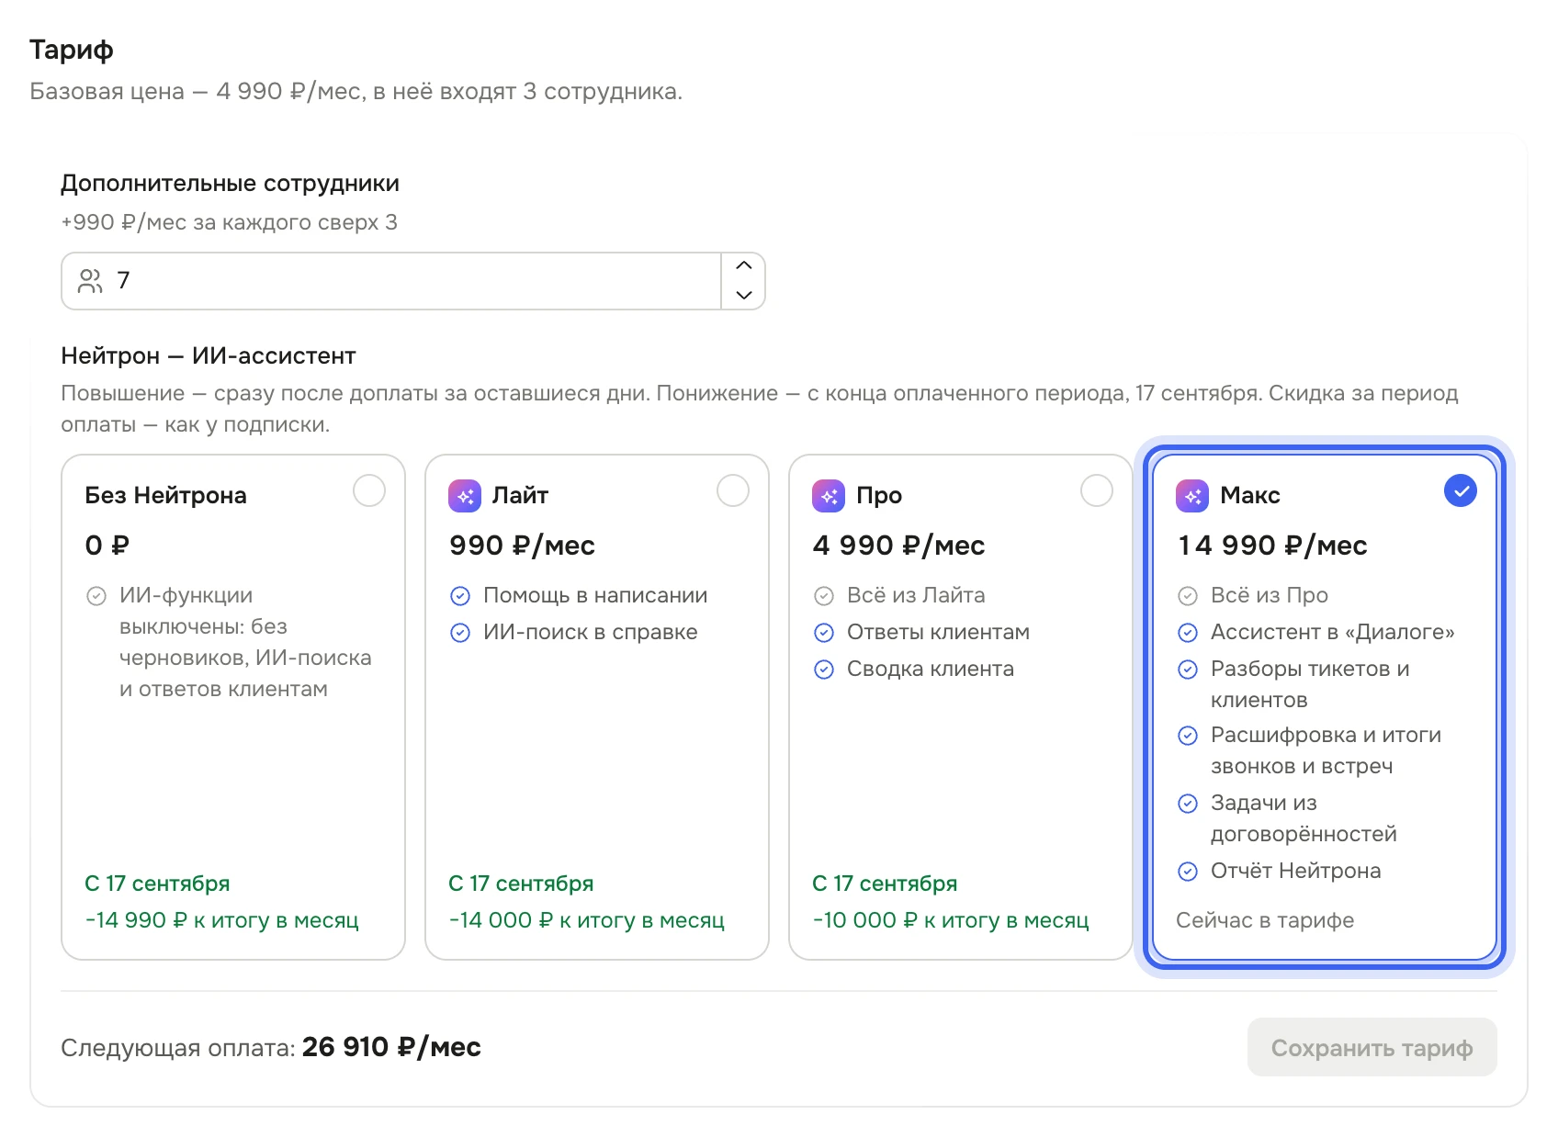Click С 17 сентября on the Без Нейтрона card
This screenshot has height=1137, width=1558.
click(x=157, y=884)
